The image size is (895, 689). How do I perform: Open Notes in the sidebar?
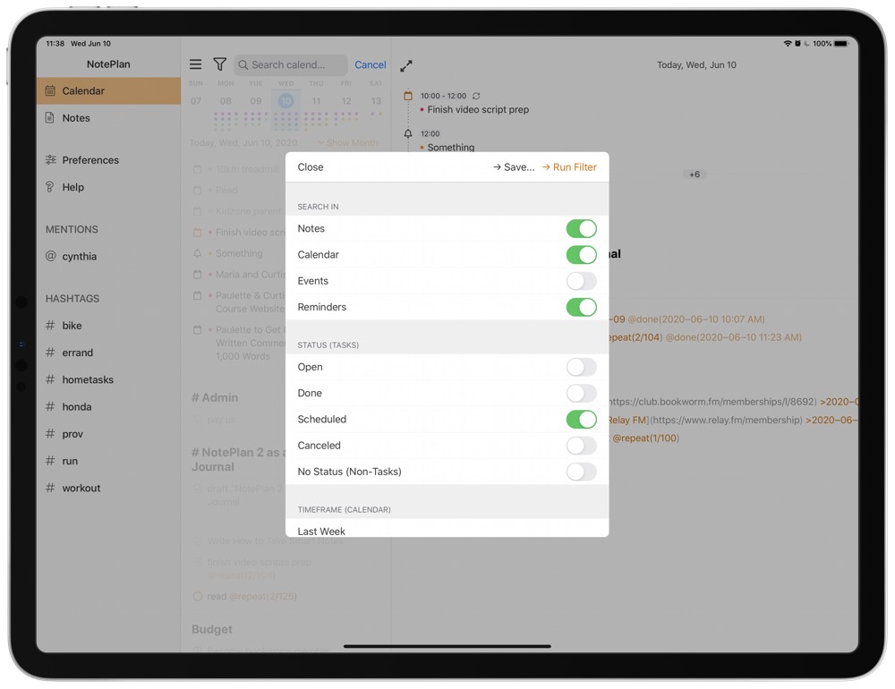pos(108,118)
